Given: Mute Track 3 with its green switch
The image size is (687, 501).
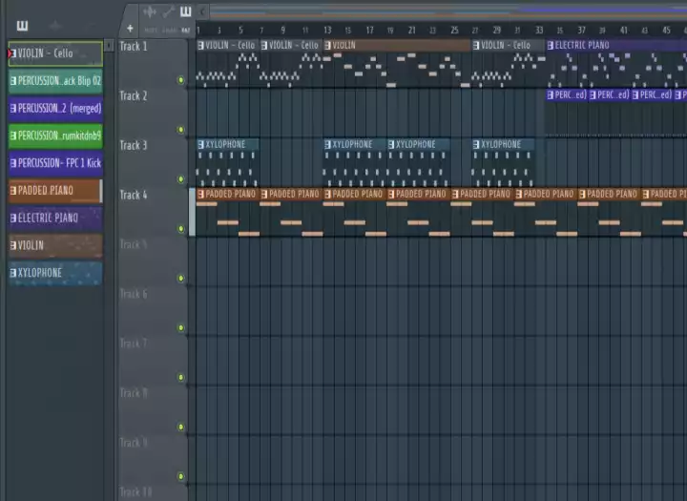Looking at the screenshot, I should [x=180, y=178].
